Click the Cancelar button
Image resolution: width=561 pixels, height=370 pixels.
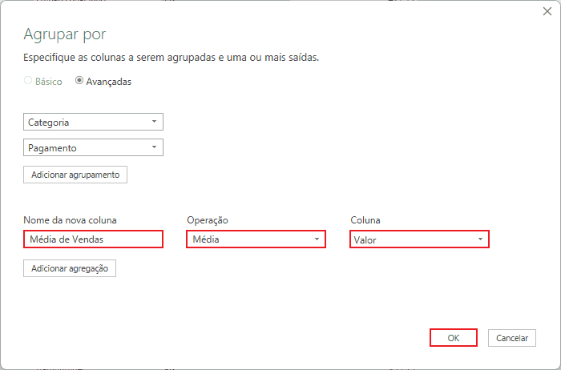(512, 338)
